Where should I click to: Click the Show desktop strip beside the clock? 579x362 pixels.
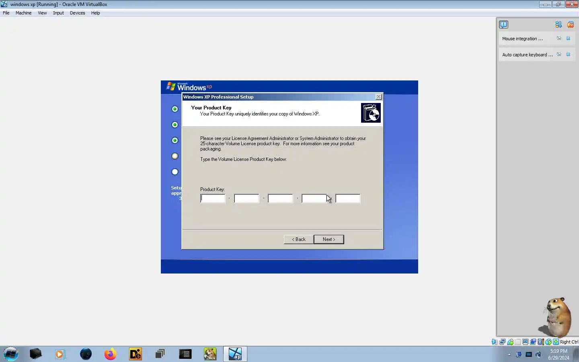coord(576,354)
